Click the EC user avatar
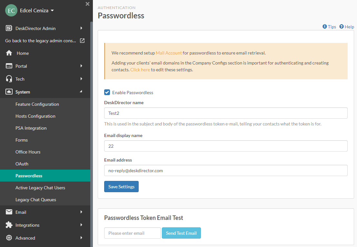Viewport: 357px width, 247px height. tap(11, 10)
